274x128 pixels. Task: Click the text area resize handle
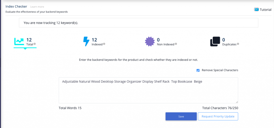(237, 102)
